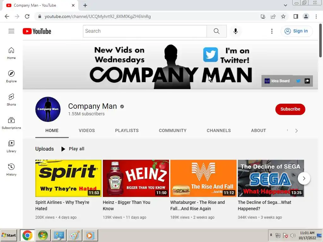
Task: Click next arrow on Uploads carousel
Action: (x=304, y=178)
